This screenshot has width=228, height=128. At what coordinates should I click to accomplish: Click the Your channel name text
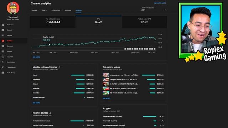[13, 17]
